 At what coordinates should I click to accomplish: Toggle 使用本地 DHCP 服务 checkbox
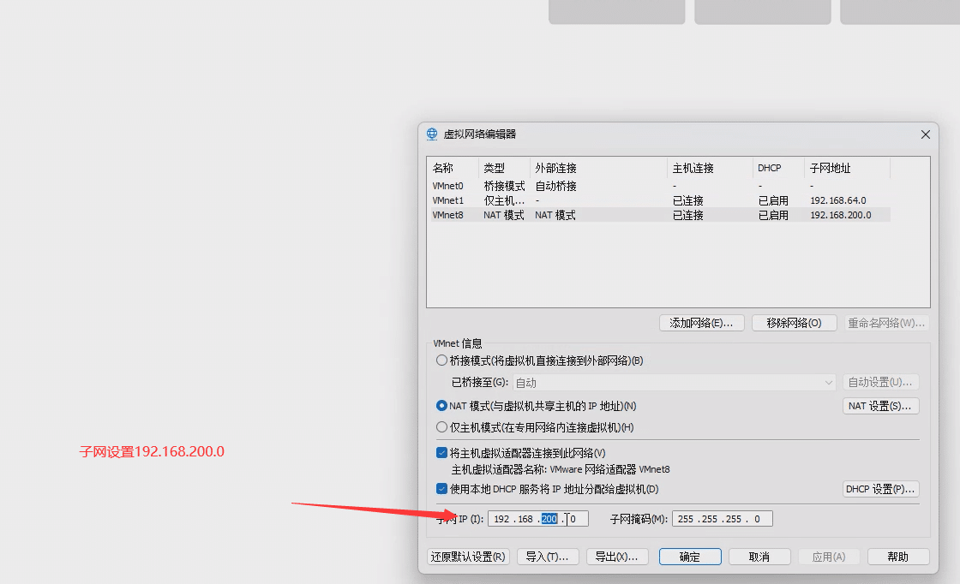tap(442, 489)
